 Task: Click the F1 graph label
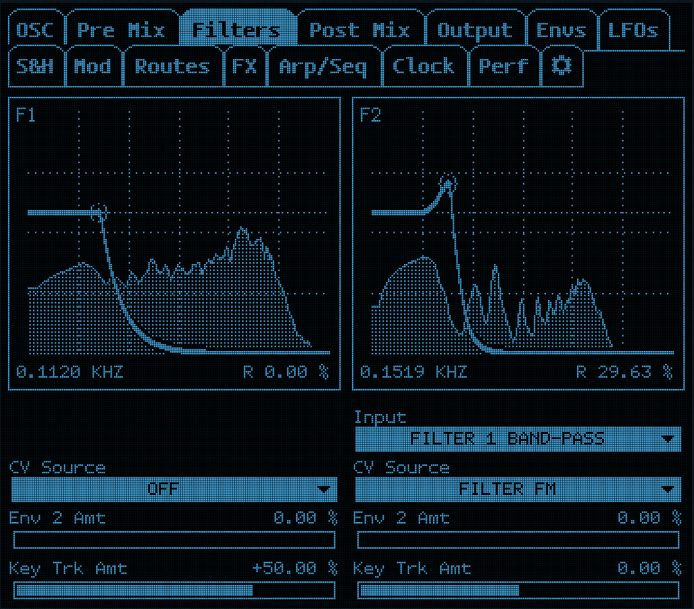[25, 115]
